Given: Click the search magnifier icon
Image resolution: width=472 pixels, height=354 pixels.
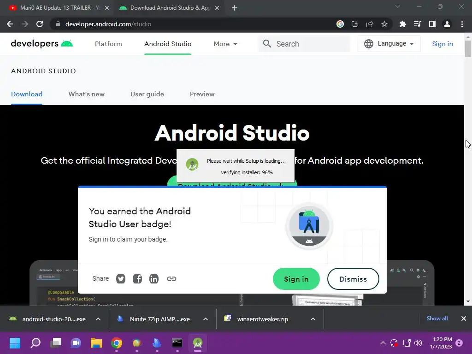Looking at the screenshot, I should [x=267, y=44].
